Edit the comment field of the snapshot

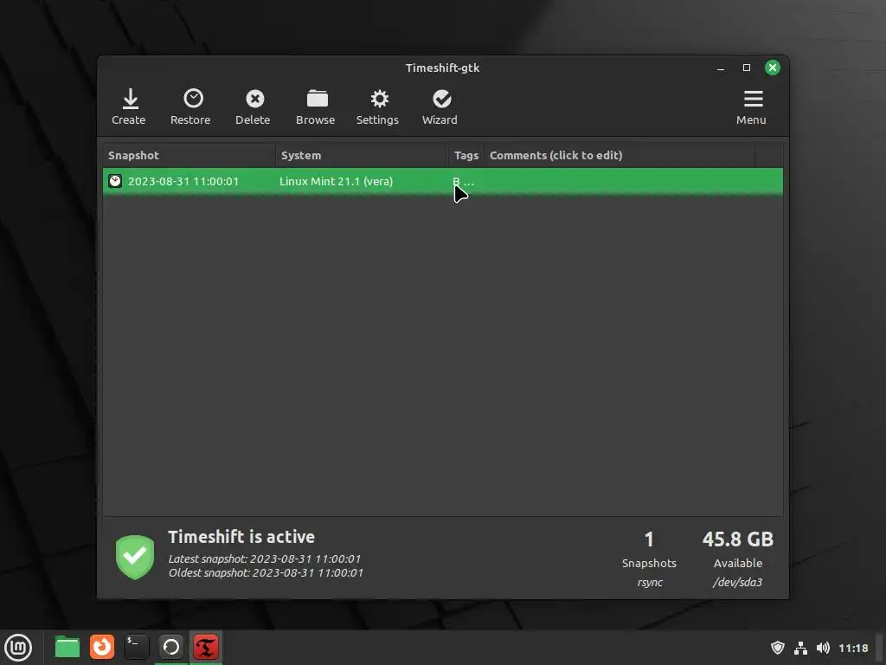tap(620, 182)
